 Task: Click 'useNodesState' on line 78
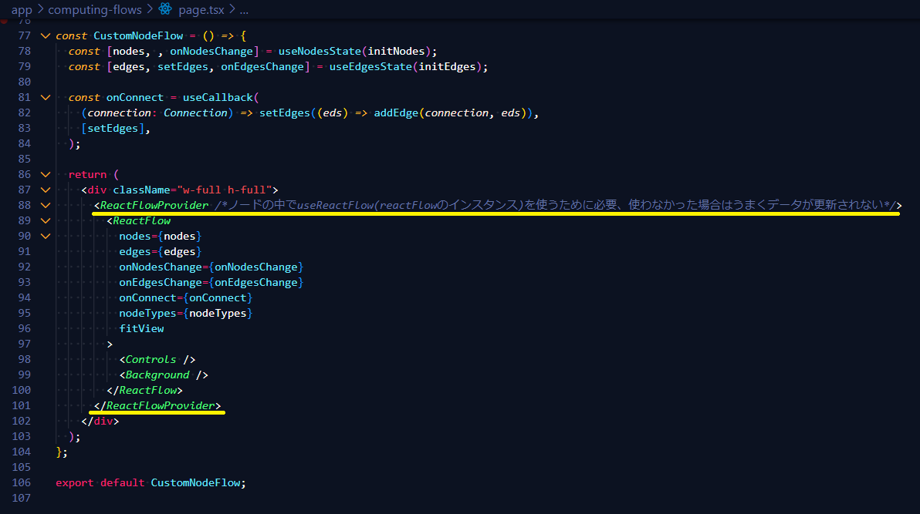(x=320, y=51)
